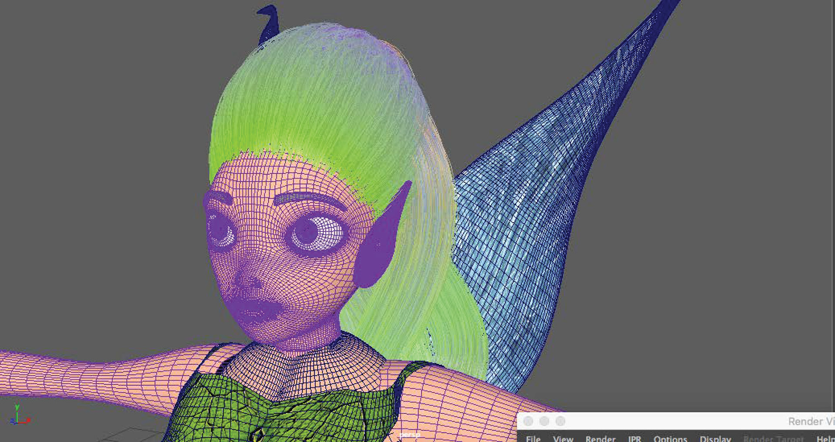Click the XYZ axis gizmo in viewport
835x442 pixels.
19,415
